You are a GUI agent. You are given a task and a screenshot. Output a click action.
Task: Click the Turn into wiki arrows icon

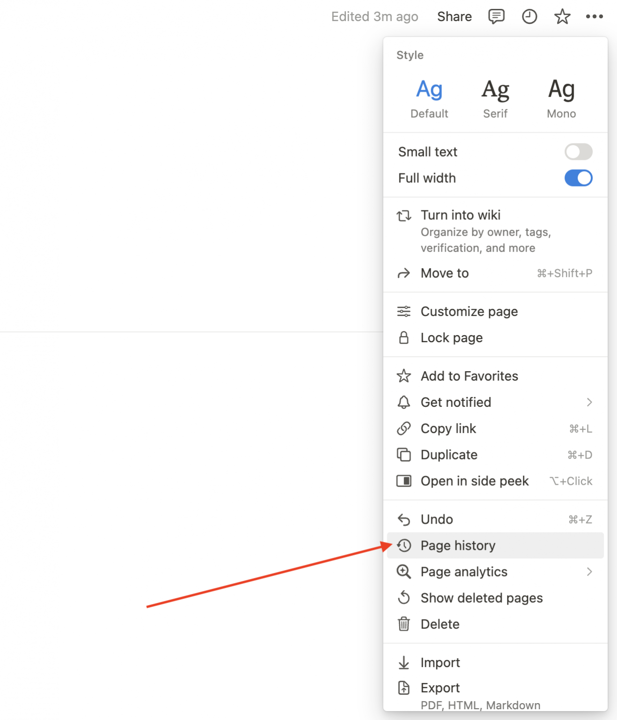coord(404,216)
